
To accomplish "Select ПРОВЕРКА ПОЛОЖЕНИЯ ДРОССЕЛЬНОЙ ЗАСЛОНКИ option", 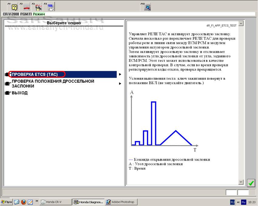I will coord(53,84).
